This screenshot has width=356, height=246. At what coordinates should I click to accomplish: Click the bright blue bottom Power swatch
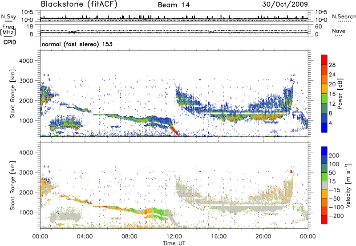[324, 127]
